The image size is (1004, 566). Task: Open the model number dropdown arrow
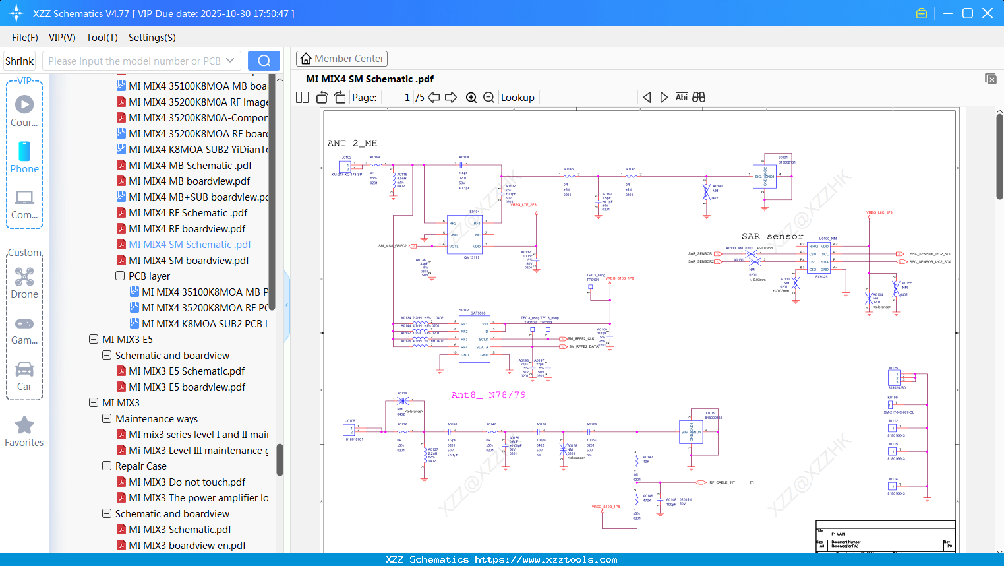[x=230, y=61]
